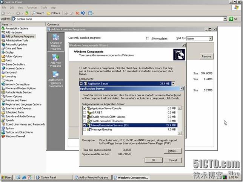243x182 pixels.
Task: Click the Start button
Action: click(7, 177)
